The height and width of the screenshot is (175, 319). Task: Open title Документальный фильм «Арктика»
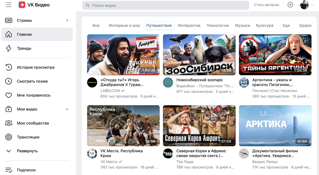pos(275,153)
